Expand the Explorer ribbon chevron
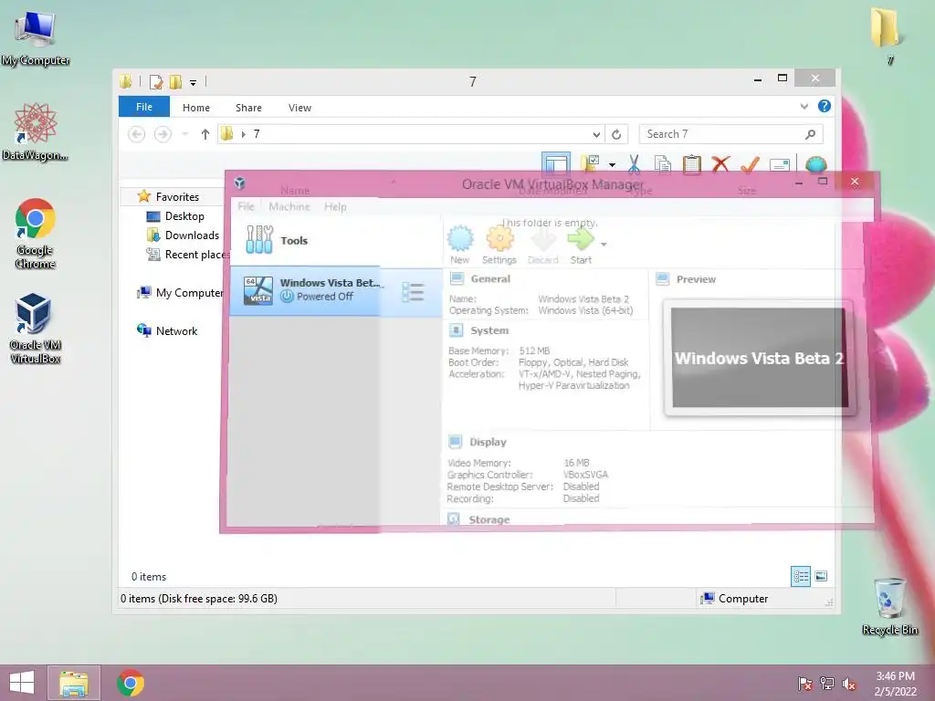The width and height of the screenshot is (935, 701). point(804,107)
